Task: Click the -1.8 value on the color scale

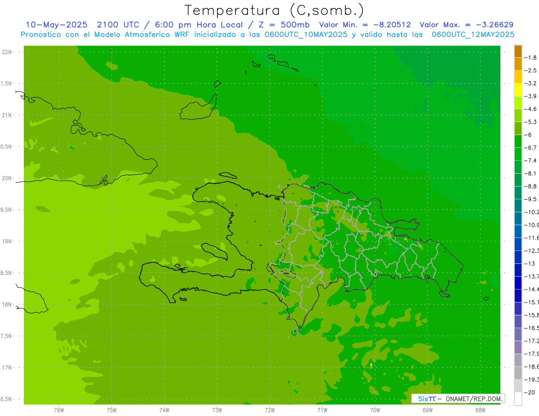Action: 530,57
